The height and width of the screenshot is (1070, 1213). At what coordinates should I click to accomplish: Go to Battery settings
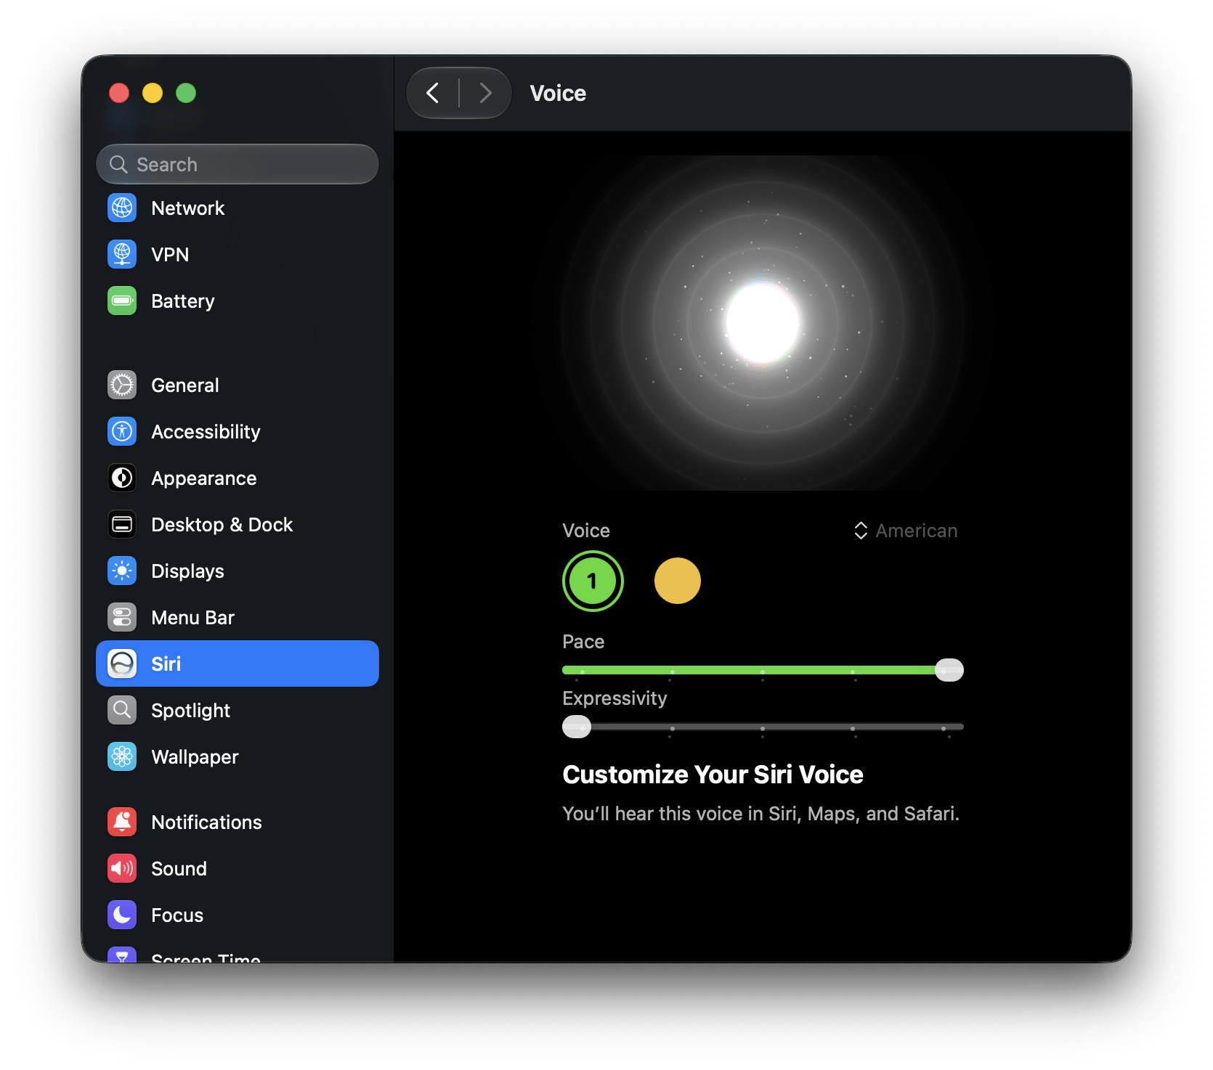click(238, 301)
